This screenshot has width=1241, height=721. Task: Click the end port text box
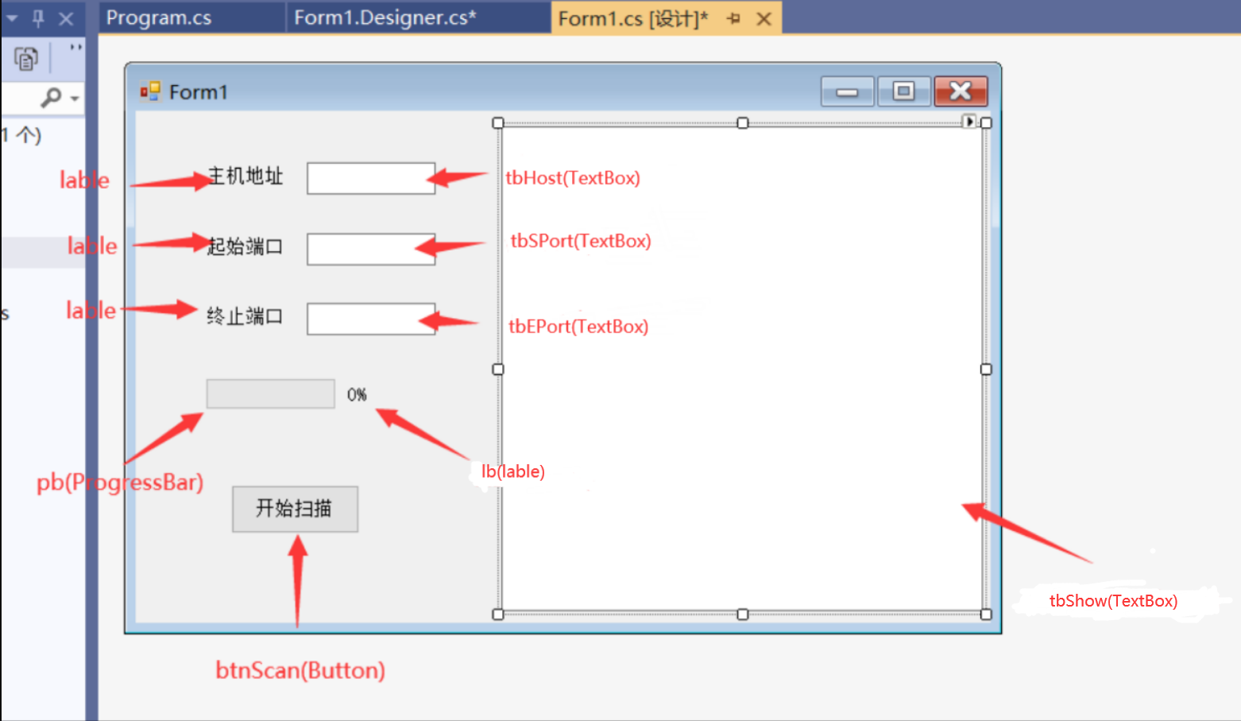[x=371, y=319]
